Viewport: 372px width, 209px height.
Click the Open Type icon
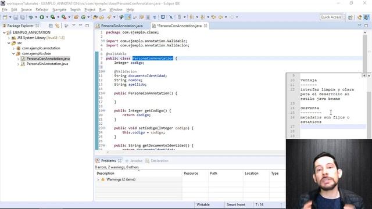(95, 17)
